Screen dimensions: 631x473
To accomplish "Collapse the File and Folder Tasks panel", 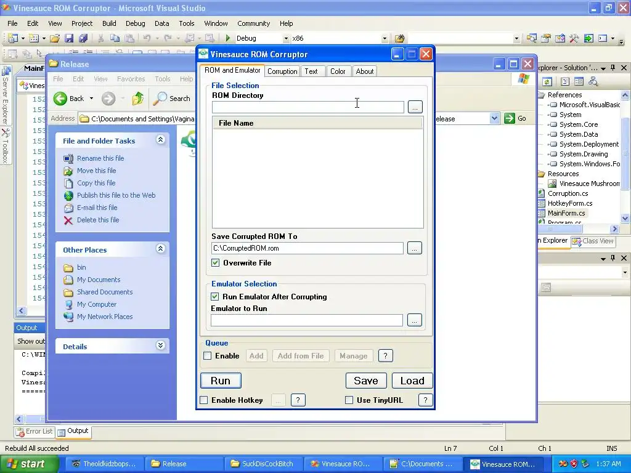I will 160,140.
